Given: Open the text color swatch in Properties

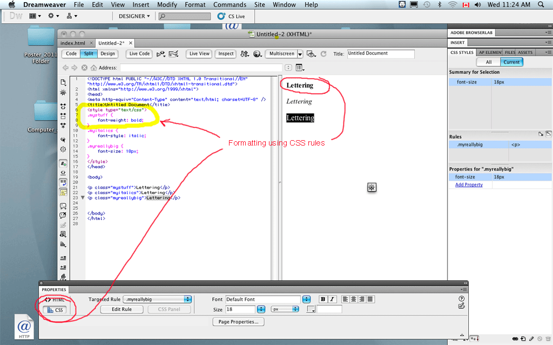Looking at the screenshot, I should 311,309.
